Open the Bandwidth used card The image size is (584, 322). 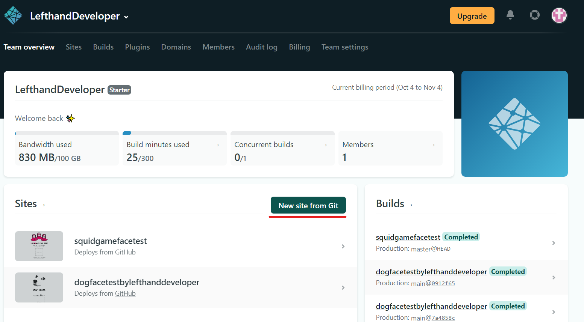coord(67,148)
